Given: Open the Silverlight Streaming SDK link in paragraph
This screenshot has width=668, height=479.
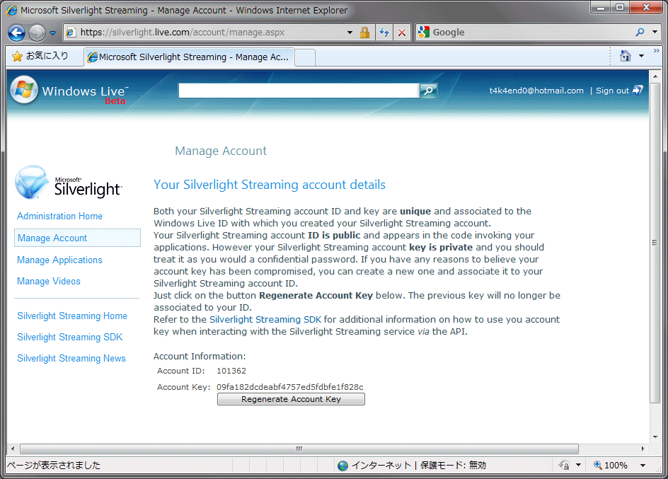Looking at the screenshot, I should (265, 319).
